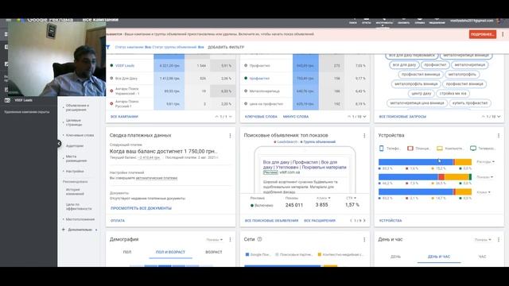Viewport: 509px width, 286px height.
Task: Click the tablet device icon in Устройства
Action: tap(410, 149)
